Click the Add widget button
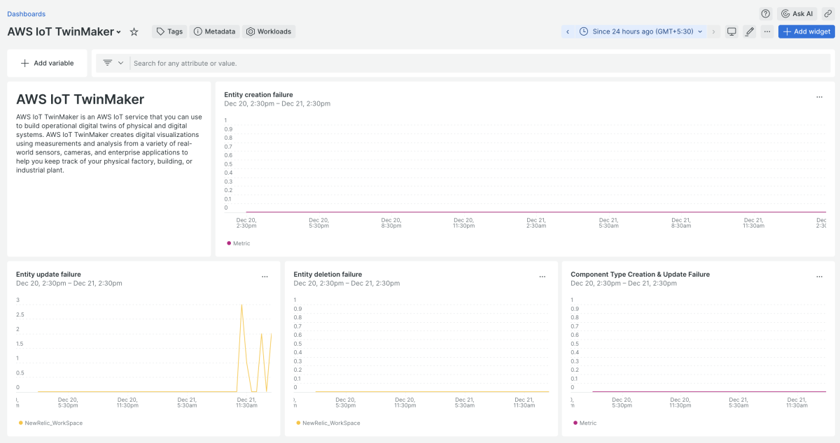The width and height of the screenshot is (840, 443). [806, 31]
